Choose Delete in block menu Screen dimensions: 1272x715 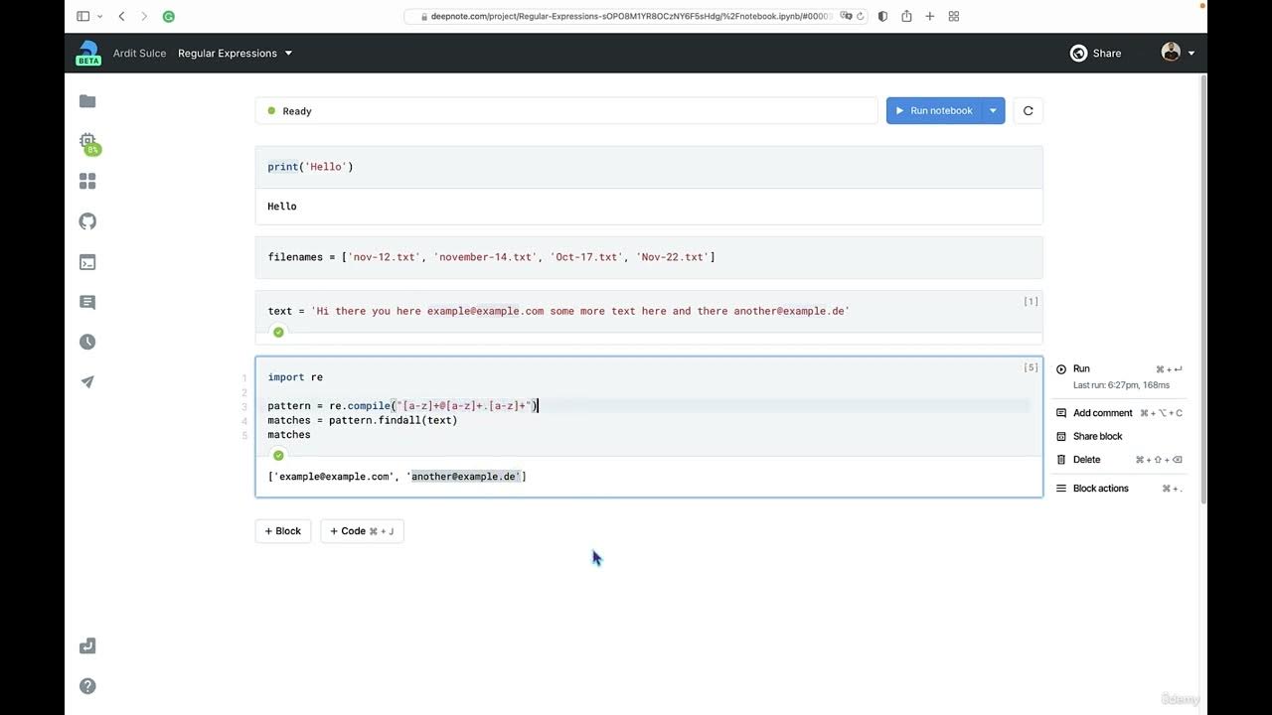[1086, 460]
